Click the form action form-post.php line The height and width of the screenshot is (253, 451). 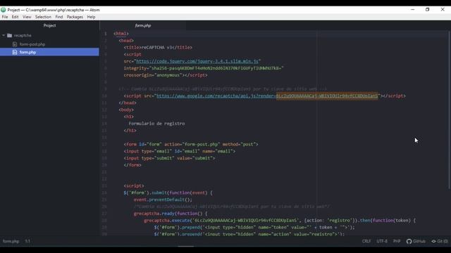(191, 144)
